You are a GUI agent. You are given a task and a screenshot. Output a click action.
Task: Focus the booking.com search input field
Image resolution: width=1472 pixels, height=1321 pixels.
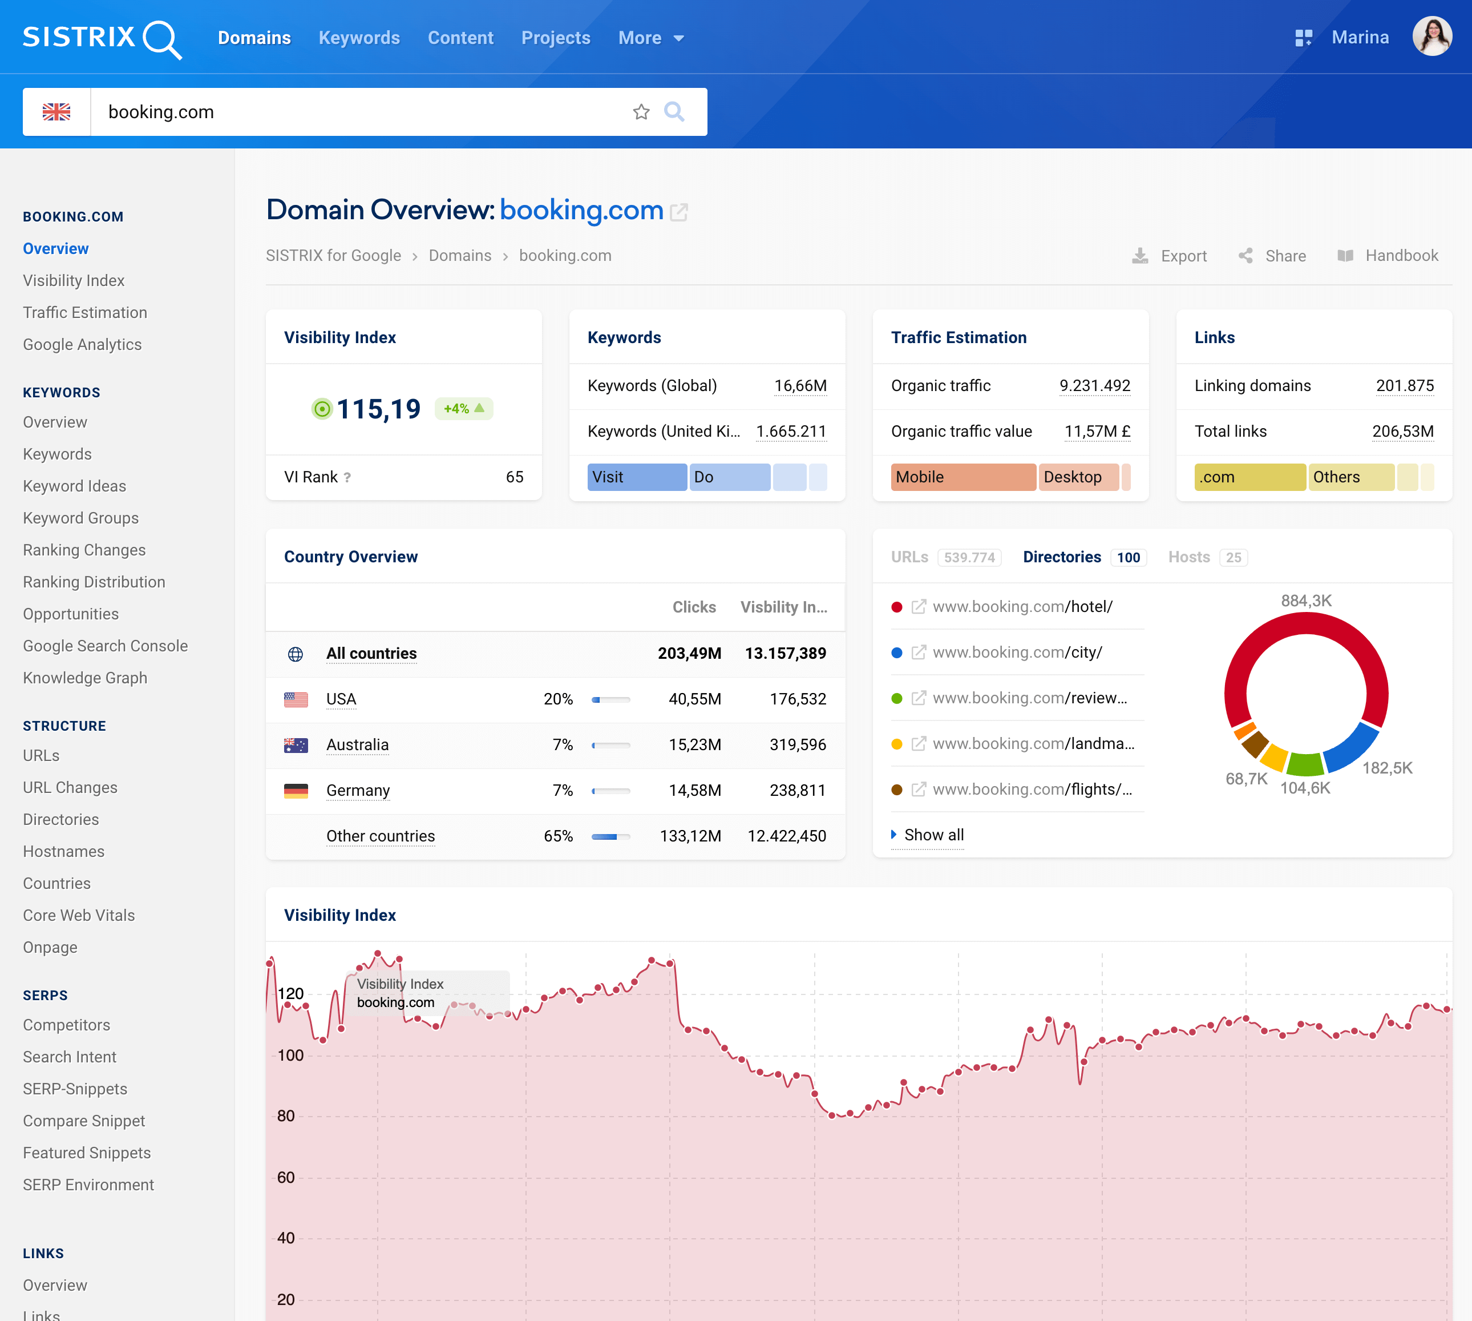click(363, 112)
